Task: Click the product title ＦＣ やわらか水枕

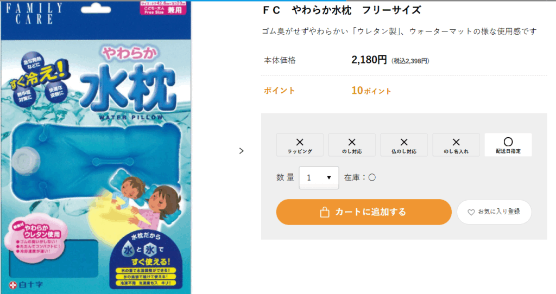Action: tap(342, 10)
